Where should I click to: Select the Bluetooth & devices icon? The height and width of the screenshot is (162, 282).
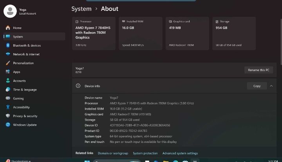click(x=8, y=45)
